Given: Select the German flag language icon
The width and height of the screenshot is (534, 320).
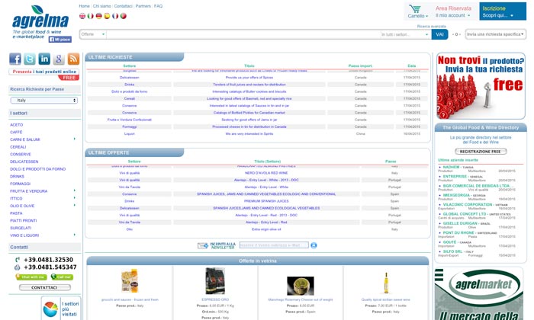Looking at the screenshot, I should (98, 15).
